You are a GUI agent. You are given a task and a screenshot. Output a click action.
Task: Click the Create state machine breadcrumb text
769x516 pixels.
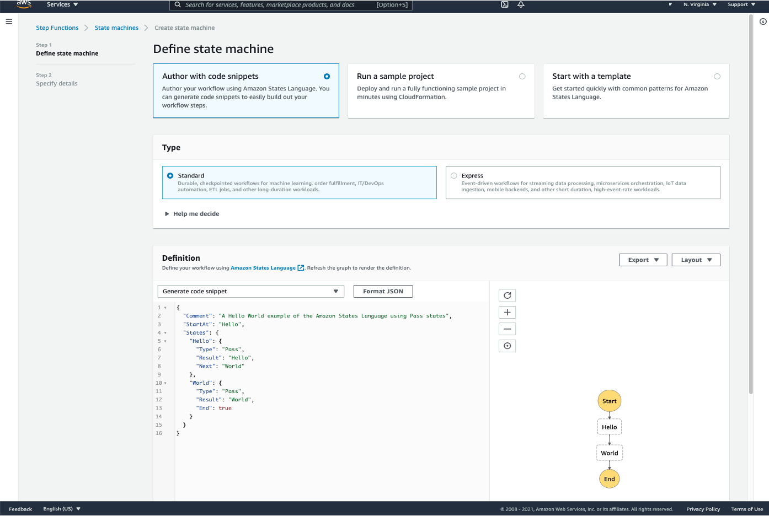[185, 28]
